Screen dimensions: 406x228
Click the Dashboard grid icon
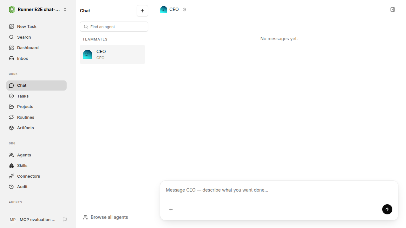click(x=11, y=47)
